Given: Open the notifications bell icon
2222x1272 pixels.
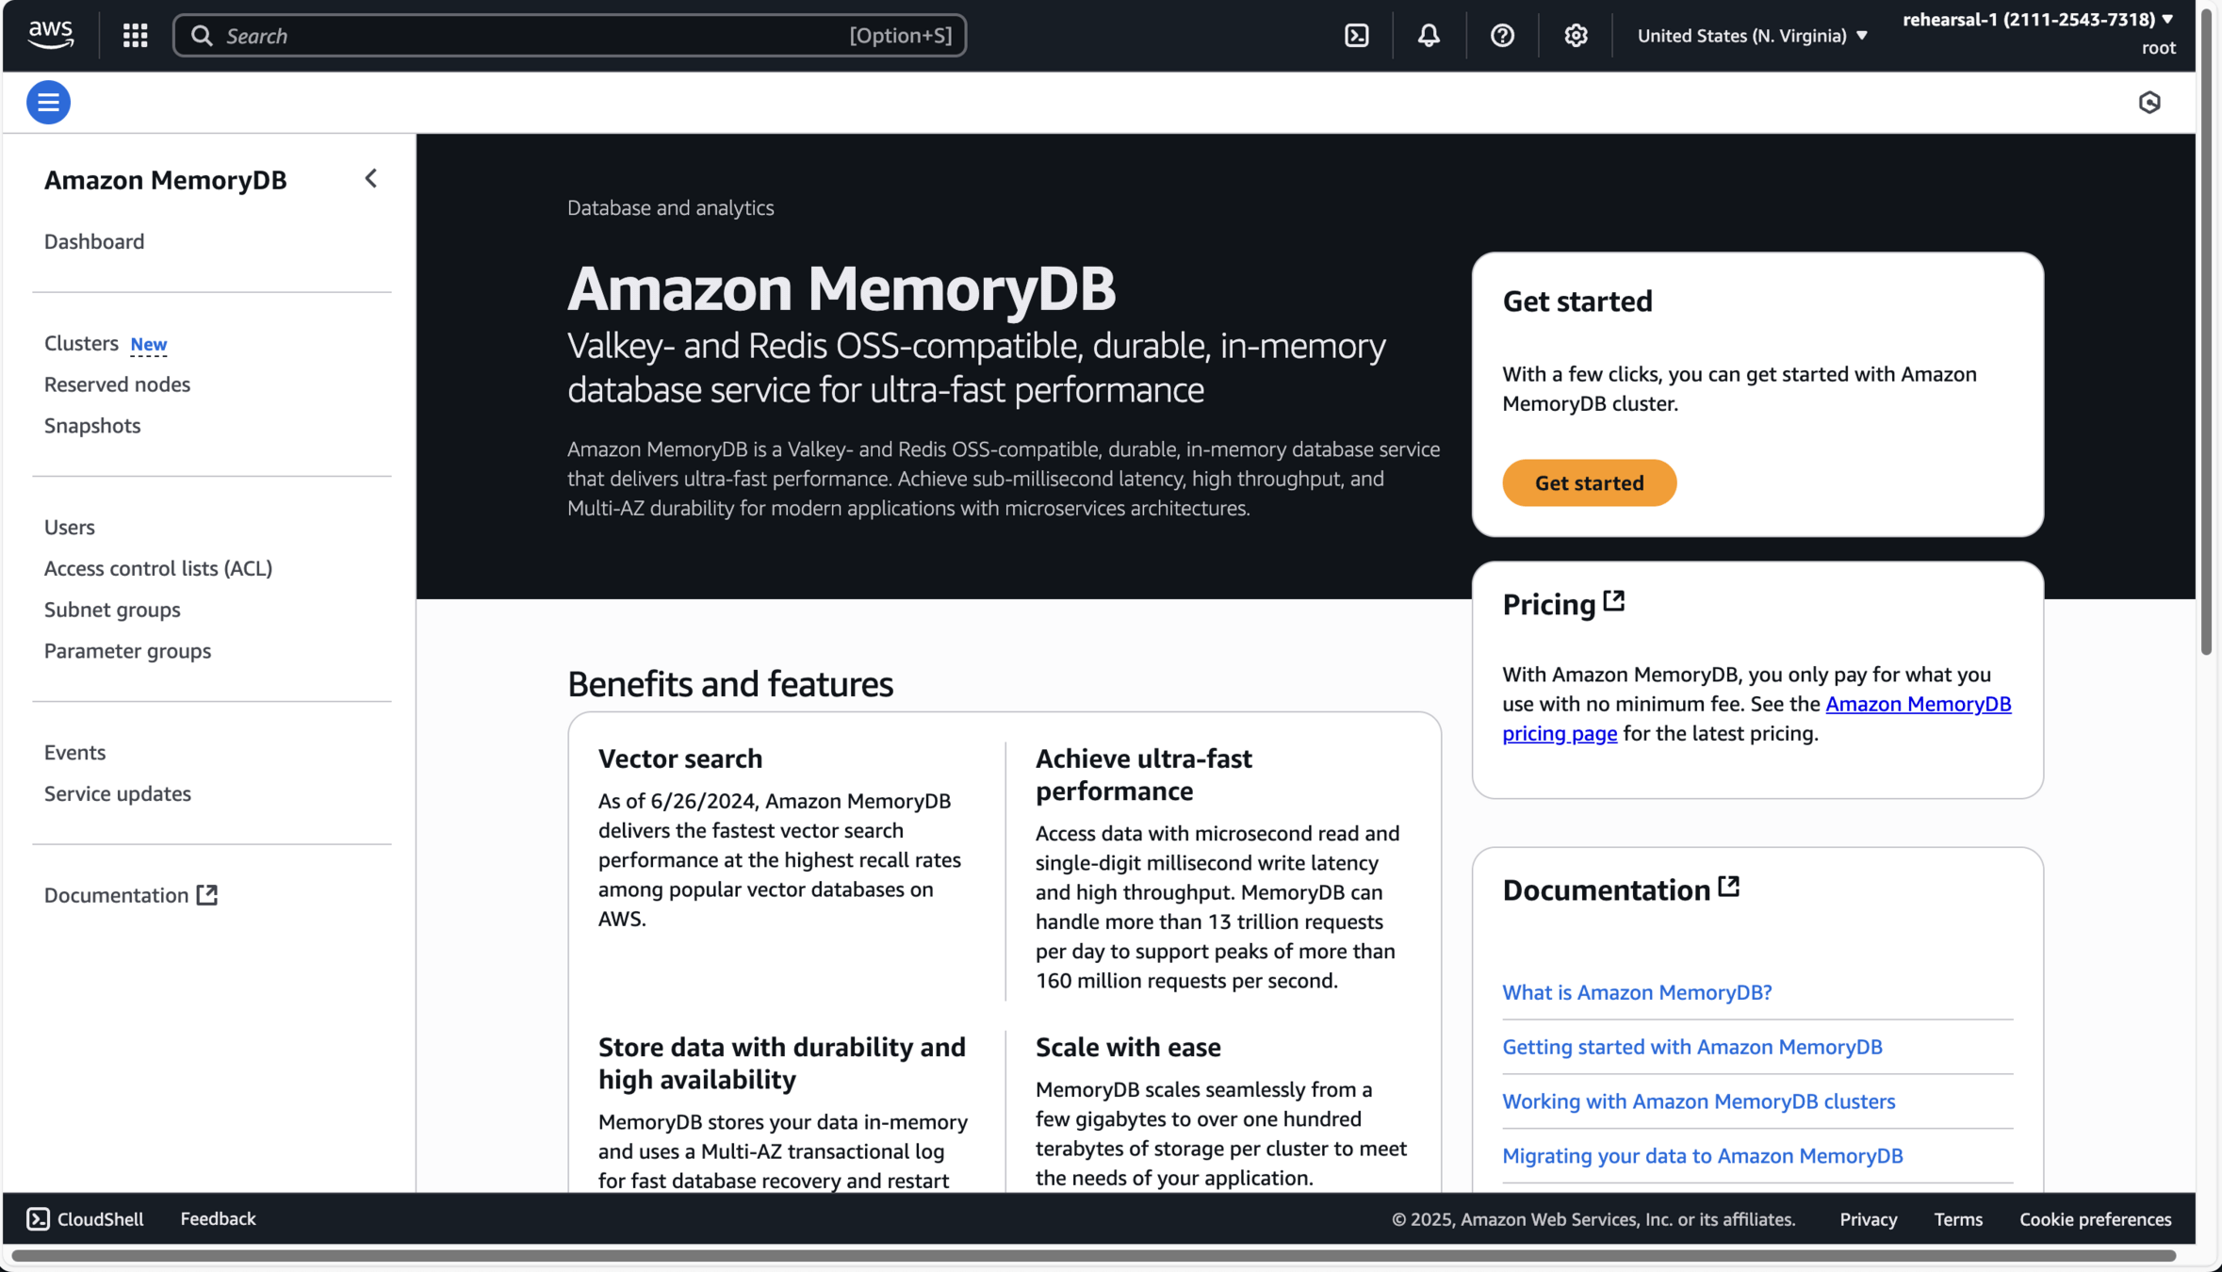Looking at the screenshot, I should (1429, 36).
